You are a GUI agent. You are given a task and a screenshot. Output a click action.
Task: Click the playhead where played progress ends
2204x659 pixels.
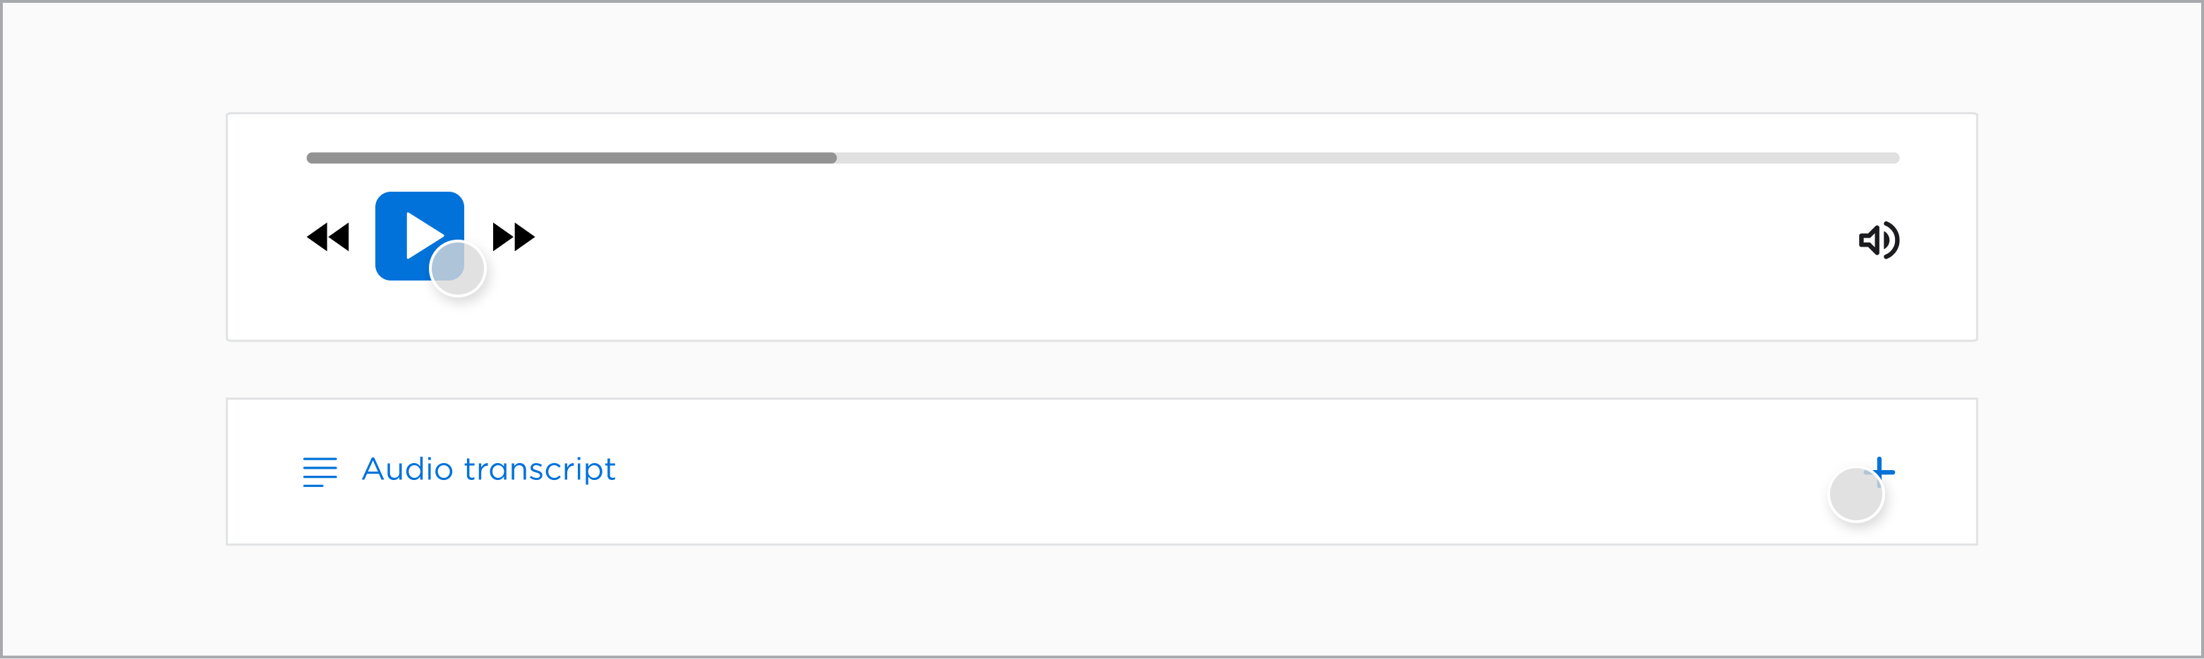[835, 158]
